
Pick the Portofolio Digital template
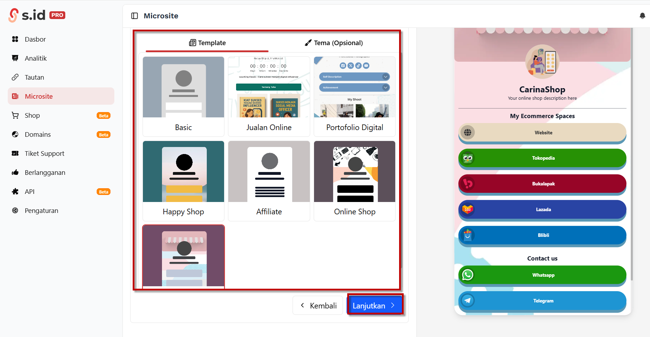(354, 96)
